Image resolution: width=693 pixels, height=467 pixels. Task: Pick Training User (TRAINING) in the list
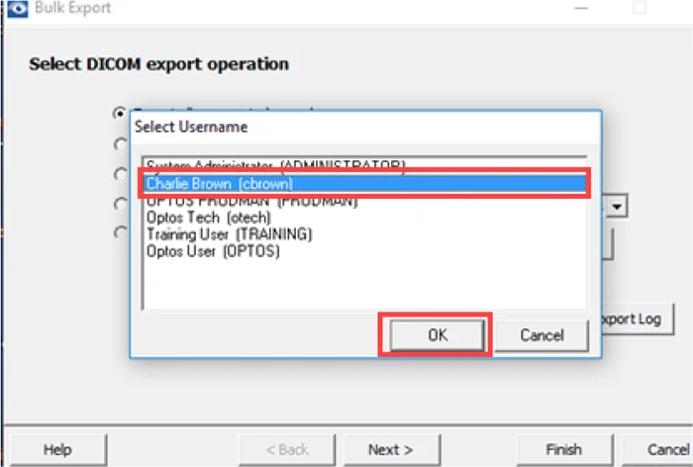click(230, 234)
